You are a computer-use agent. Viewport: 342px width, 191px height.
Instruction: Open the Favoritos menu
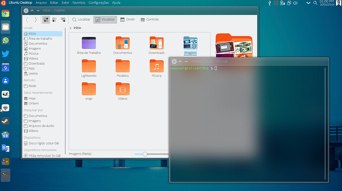tap(79, 3)
